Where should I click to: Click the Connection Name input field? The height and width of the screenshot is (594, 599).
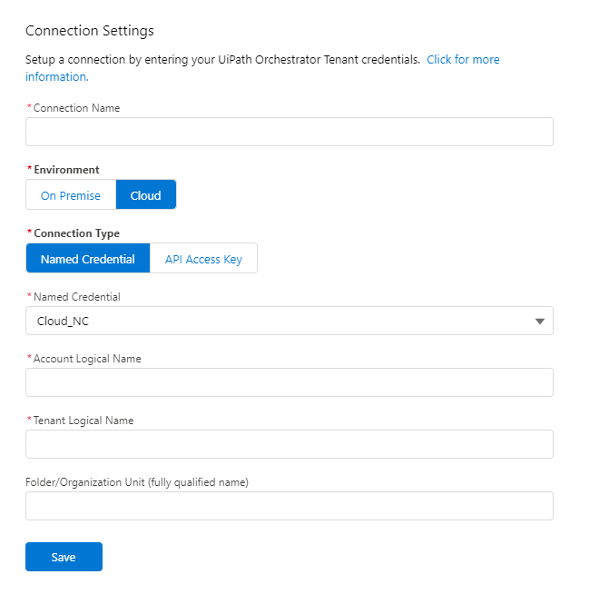click(x=289, y=132)
